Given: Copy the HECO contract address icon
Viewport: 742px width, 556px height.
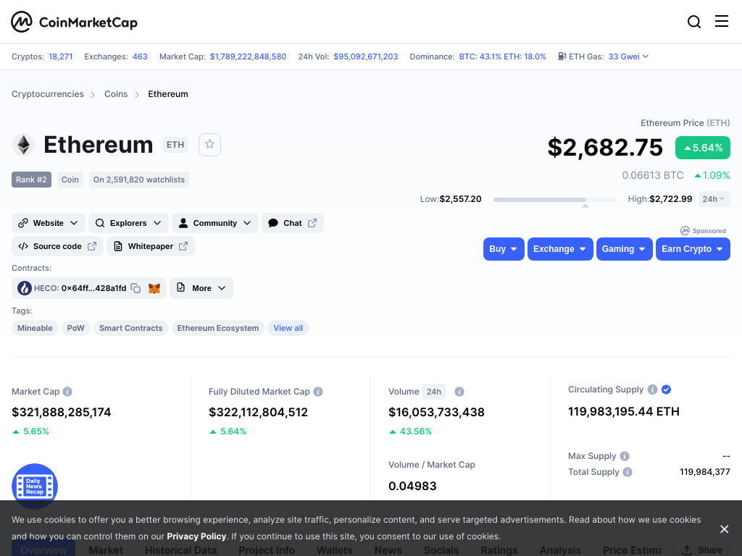Looking at the screenshot, I should point(136,288).
